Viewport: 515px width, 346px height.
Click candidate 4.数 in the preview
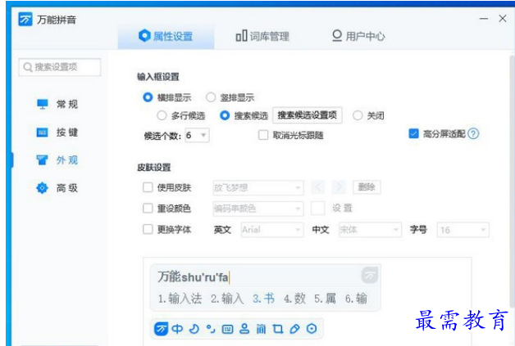[294, 299]
